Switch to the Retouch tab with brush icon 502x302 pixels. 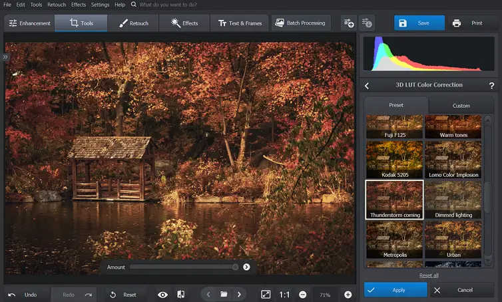point(133,23)
